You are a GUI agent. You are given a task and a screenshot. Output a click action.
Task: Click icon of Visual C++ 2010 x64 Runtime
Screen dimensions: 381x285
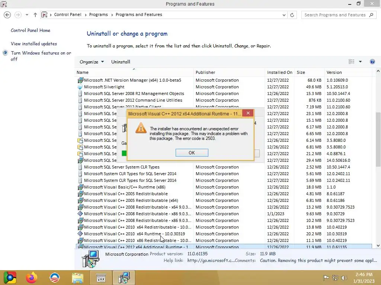click(x=80, y=234)
